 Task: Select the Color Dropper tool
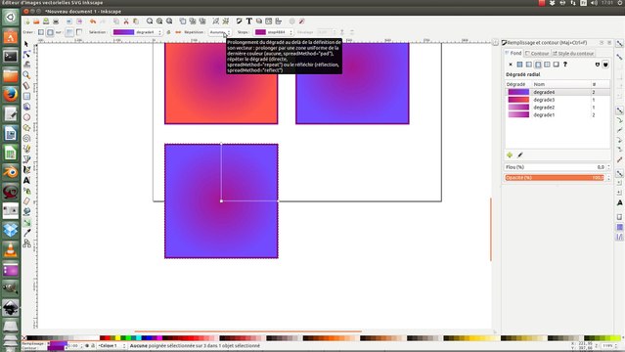pyautogui.click(x=26, y=233)
